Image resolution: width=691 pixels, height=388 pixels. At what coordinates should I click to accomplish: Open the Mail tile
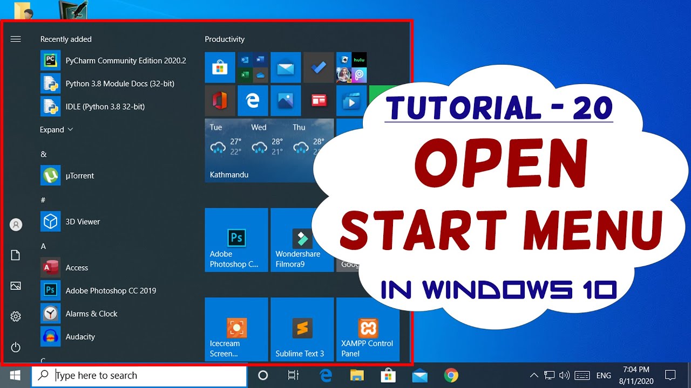286,67
